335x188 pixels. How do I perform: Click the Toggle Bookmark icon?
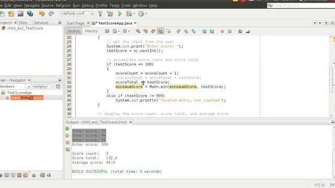pos(194,31)
